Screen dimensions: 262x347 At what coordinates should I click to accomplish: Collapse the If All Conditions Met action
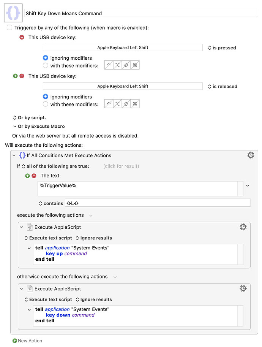click(14, 155)
